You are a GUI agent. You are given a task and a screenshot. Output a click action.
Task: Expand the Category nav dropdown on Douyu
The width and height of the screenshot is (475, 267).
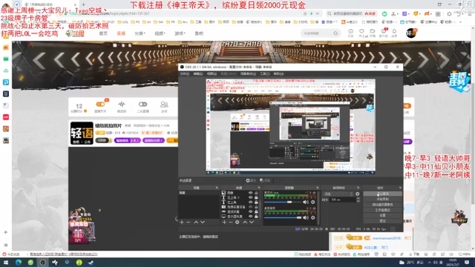pyautogui.click(x=140, y=33)
